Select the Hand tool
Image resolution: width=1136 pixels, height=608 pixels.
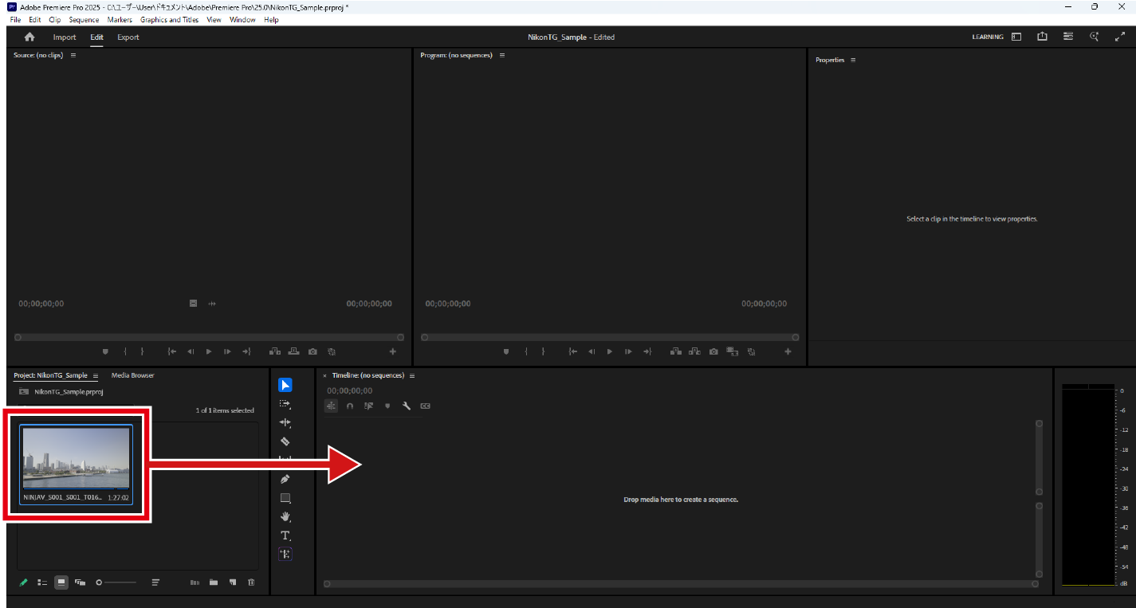click(285, 517)
